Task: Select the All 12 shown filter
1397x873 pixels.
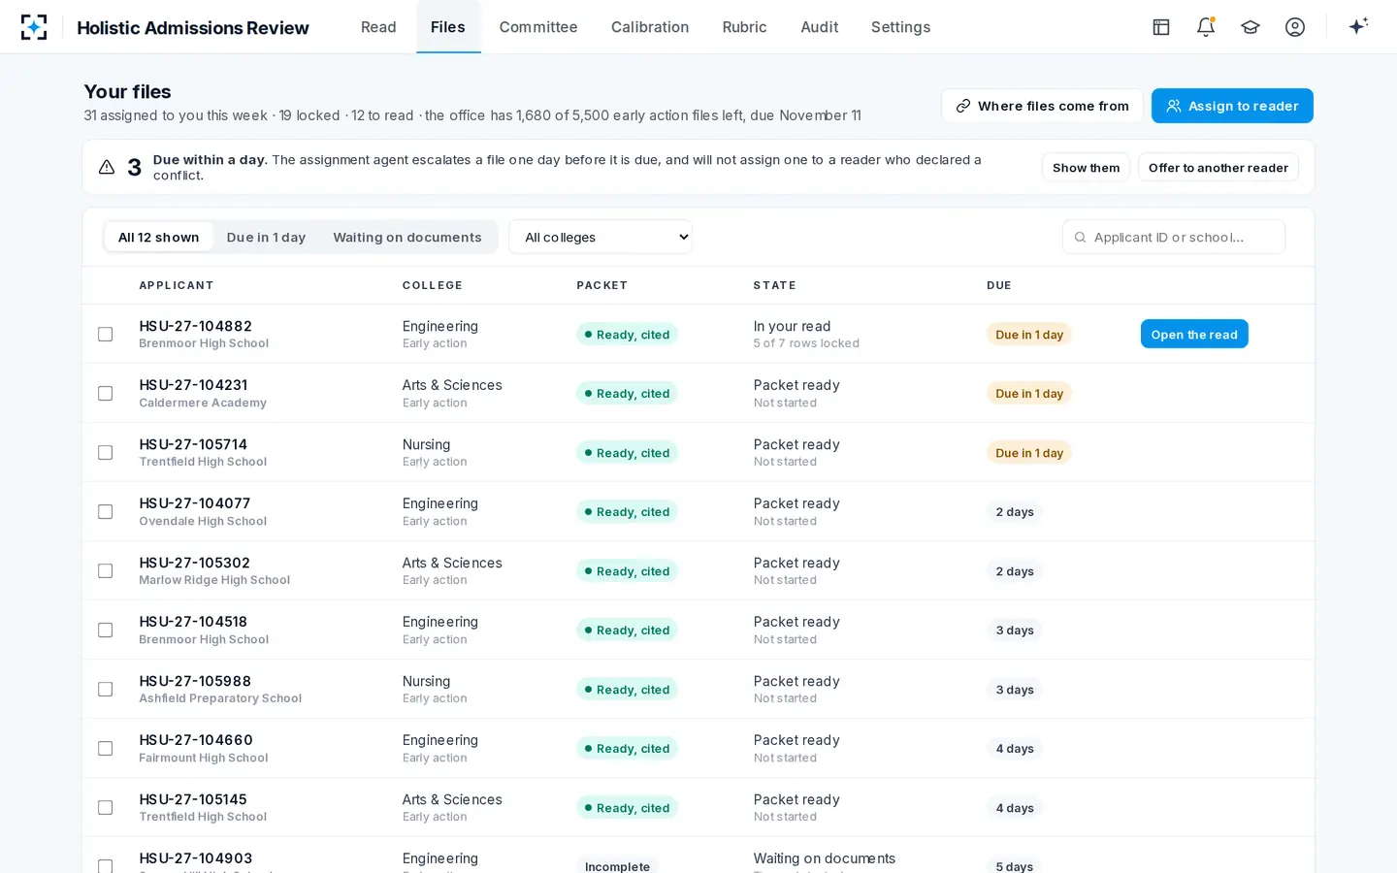Action: point(158,237)
